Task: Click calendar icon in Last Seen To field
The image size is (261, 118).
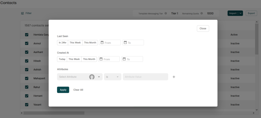Action: 125,43
